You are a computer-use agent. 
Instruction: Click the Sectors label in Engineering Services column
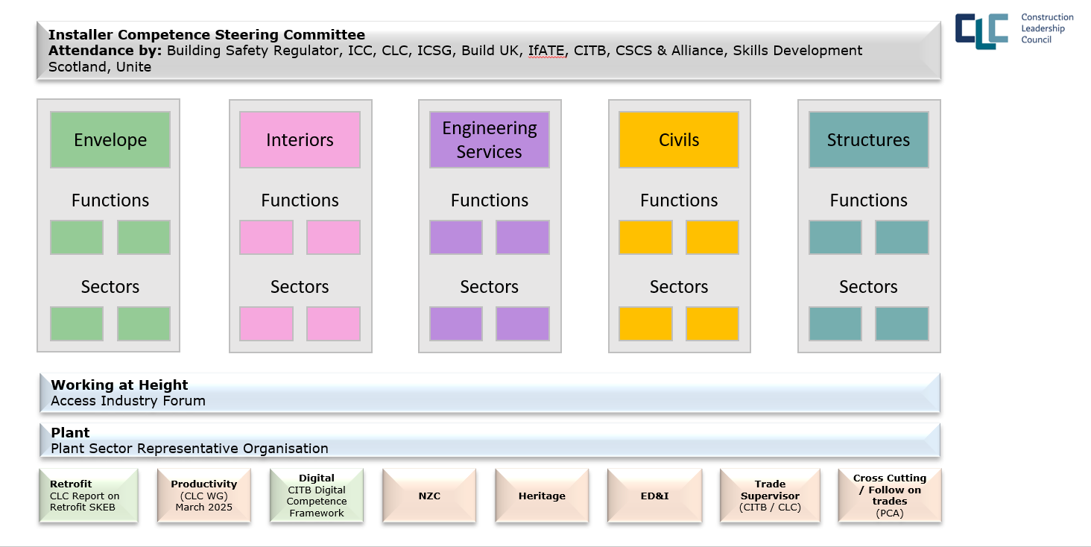490,287
